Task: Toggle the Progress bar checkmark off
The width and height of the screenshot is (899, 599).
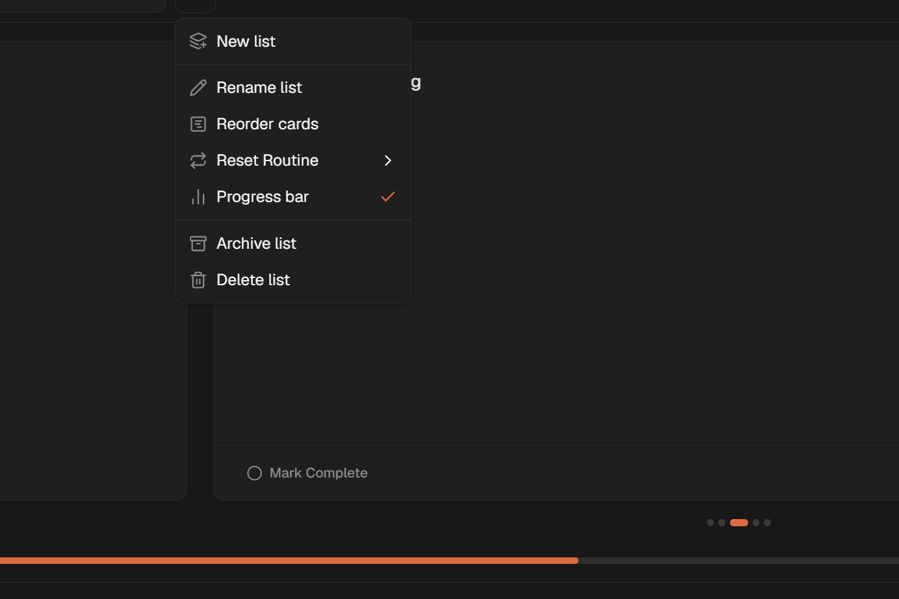Action: click(388, 196)
